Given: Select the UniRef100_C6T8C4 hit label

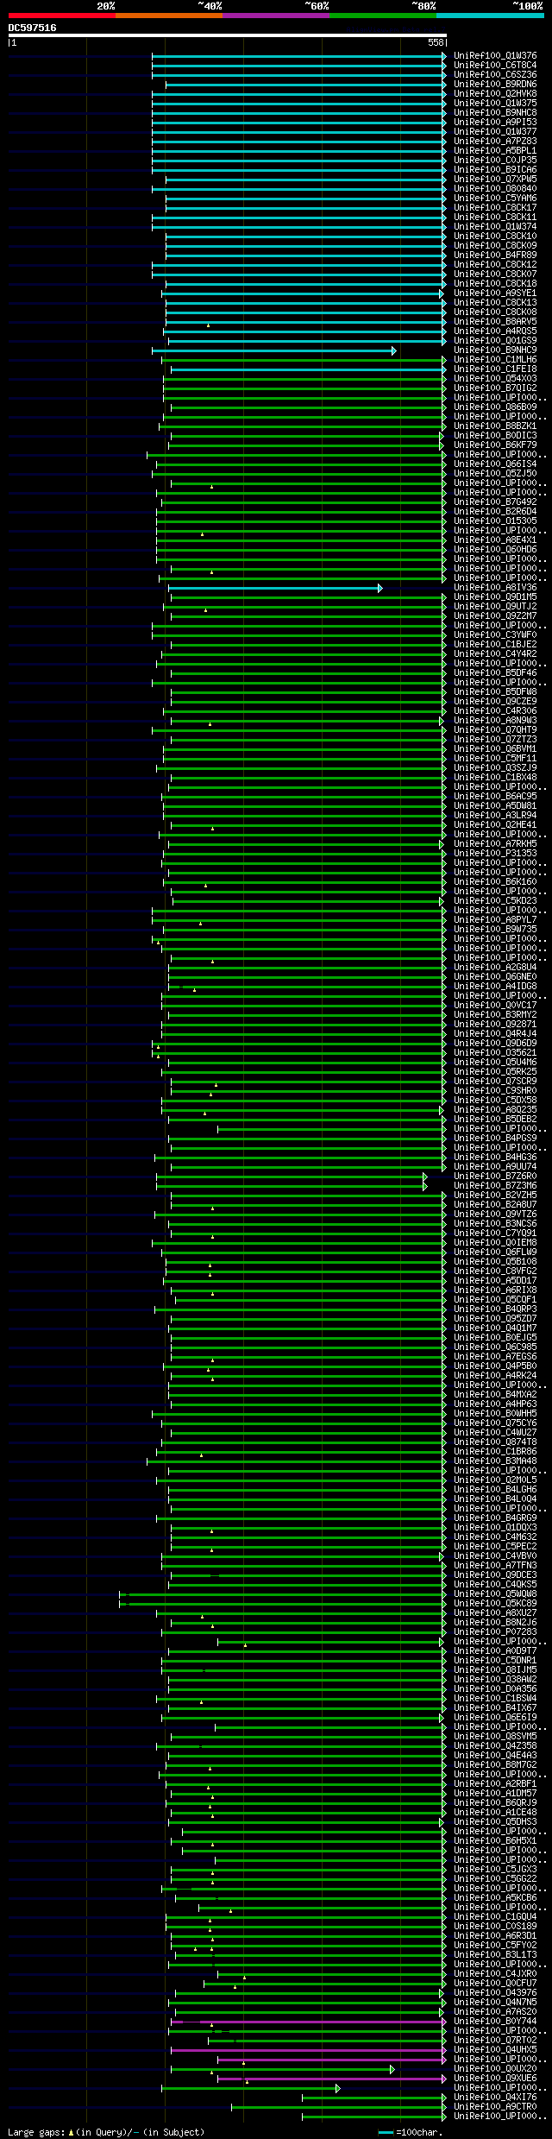Looking at the screenshot, I should (495, 65).
